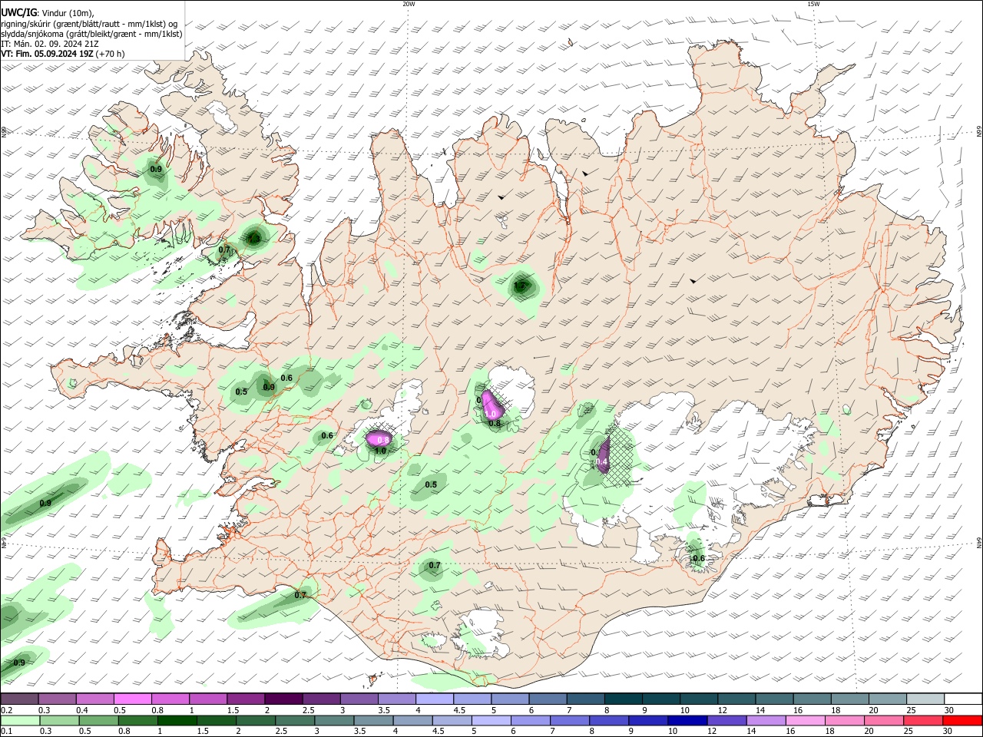Click the 1.2 precipitation value in north Iceland
983x737 pixels.
click(520, 286)
